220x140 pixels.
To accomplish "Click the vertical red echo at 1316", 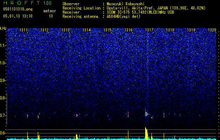I will tap(128, 114).
